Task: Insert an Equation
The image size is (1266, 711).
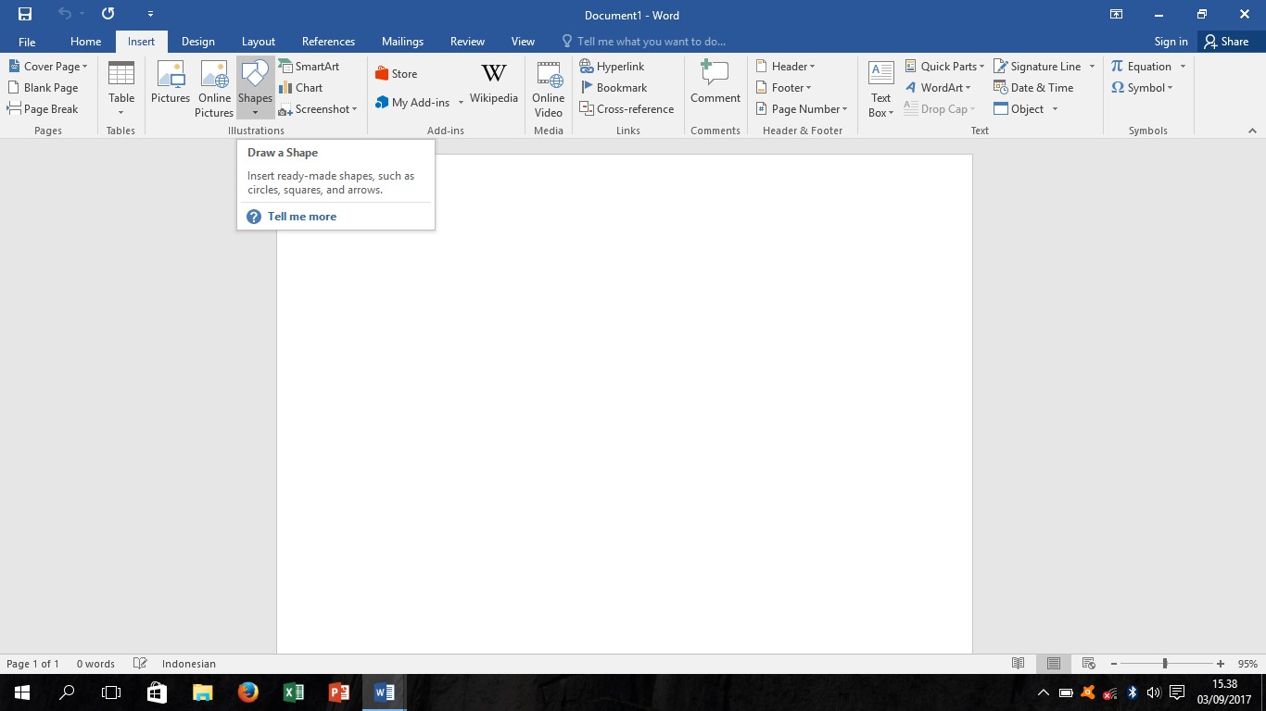Action: 1141,67
